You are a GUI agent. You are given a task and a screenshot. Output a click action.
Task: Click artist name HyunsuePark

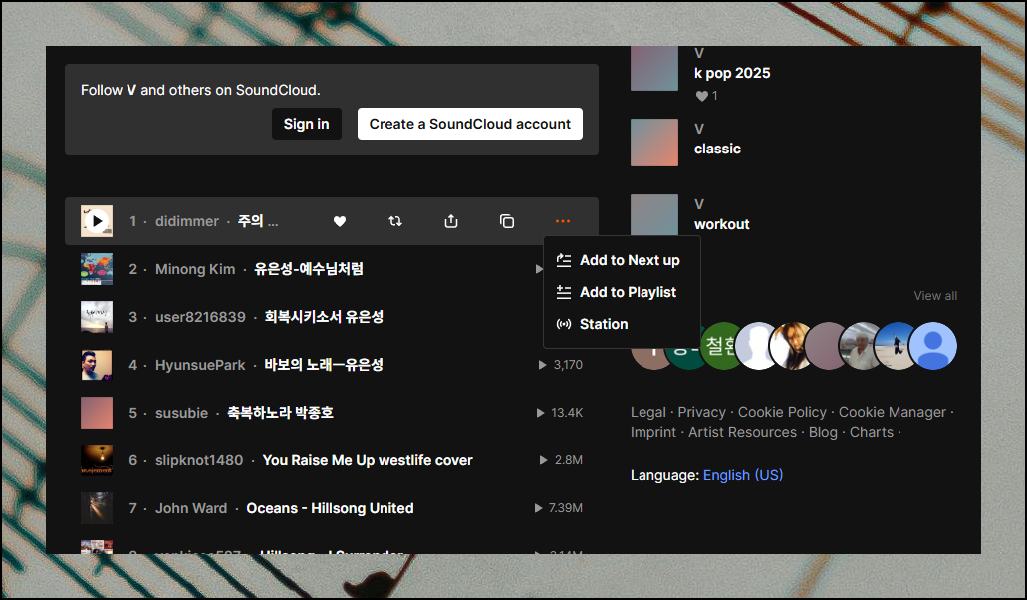200,365
